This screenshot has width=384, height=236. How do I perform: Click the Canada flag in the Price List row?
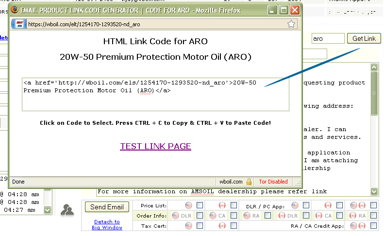click(222, 205)
